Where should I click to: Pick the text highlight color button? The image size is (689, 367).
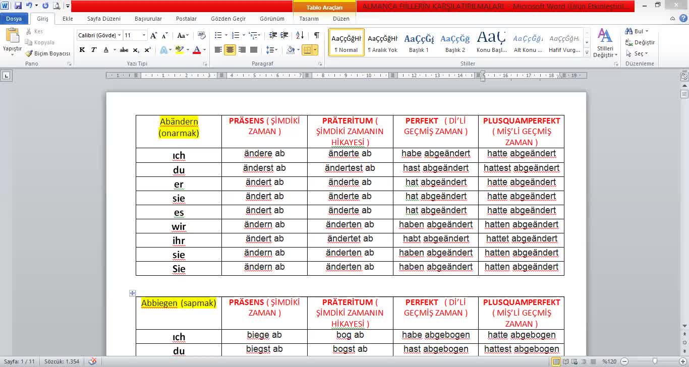(179, 50)
